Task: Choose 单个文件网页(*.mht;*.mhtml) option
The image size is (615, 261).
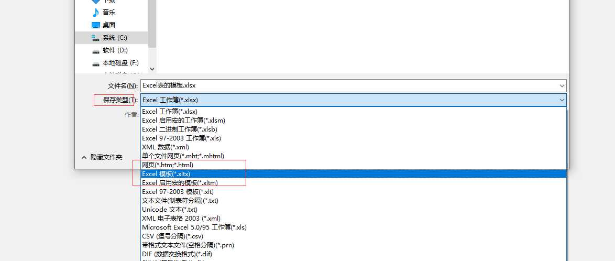Action: pyautogui.click(x=354, y=156)
